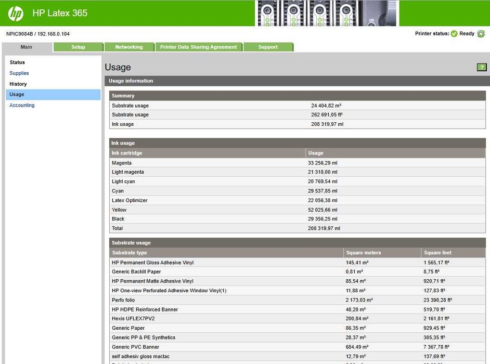The image size is (490, 364).
Task: Click the History sidebar heading
Action: (18, 84)
